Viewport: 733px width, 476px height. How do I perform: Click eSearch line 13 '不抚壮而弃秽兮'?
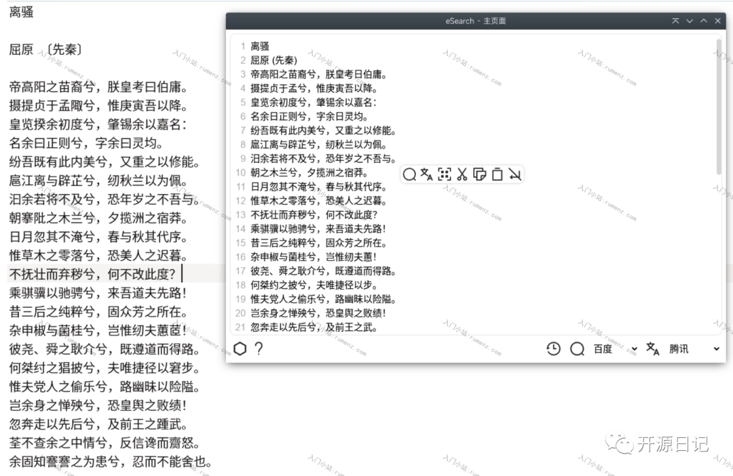click(x=283, y=214)
